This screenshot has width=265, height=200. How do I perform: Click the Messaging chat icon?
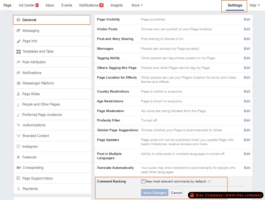coord(18,31)
